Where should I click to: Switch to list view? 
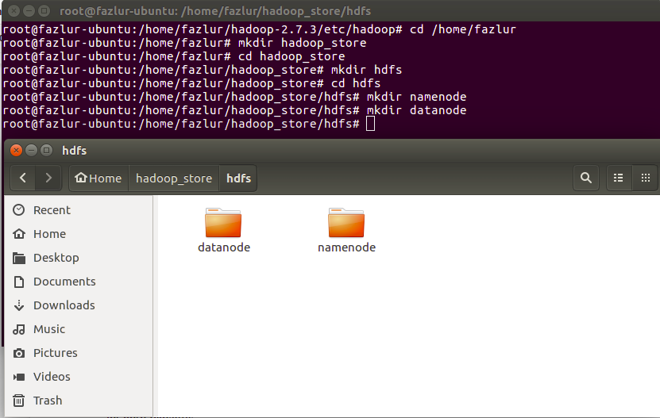pyautogui.click(x=619, y=178)
